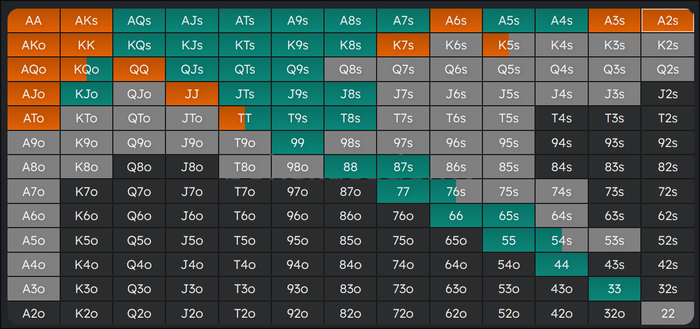Click the orange K7s cell

403,45
